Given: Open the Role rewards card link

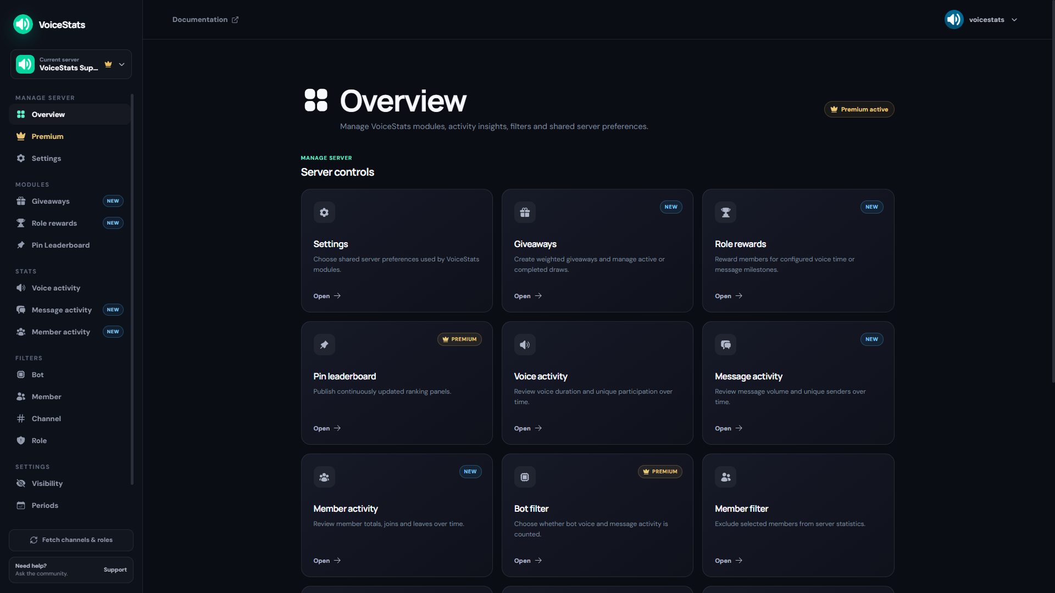Looking at the screenshot, I should coord(729,296).
